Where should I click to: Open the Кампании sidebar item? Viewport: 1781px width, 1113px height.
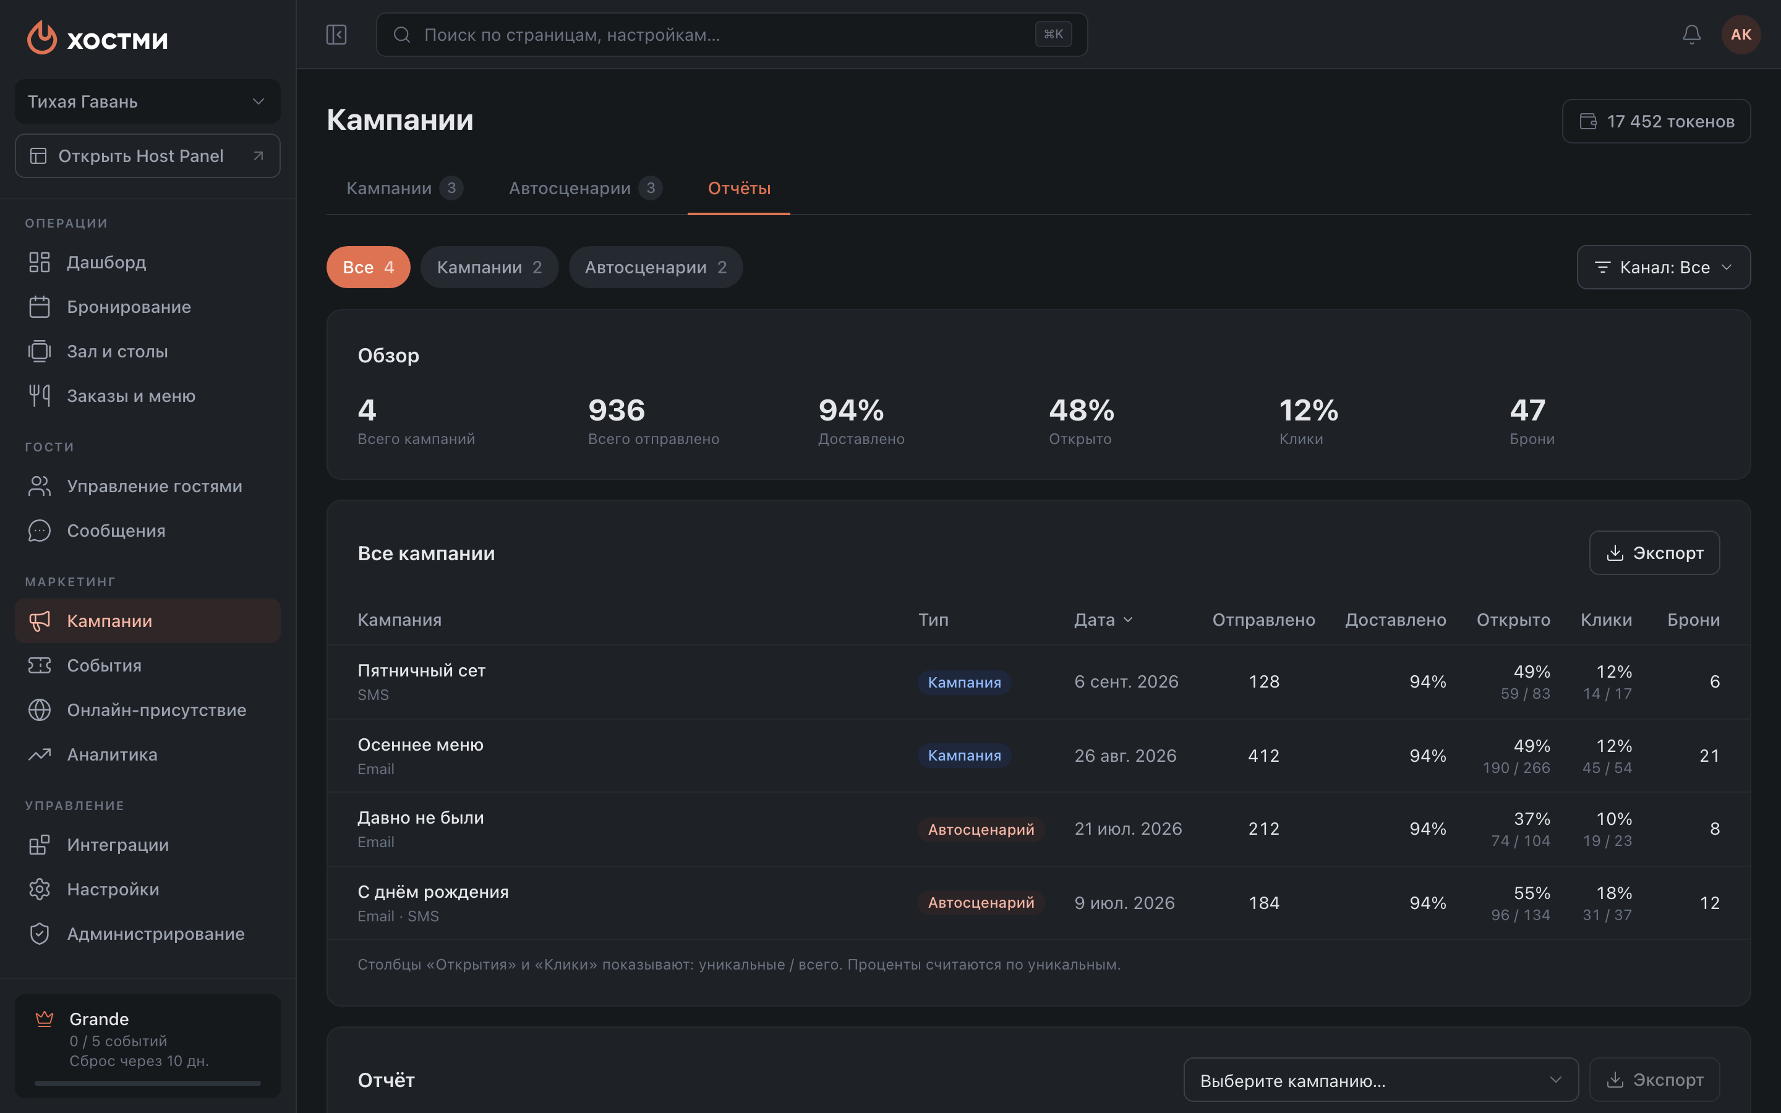pos(147,621)
